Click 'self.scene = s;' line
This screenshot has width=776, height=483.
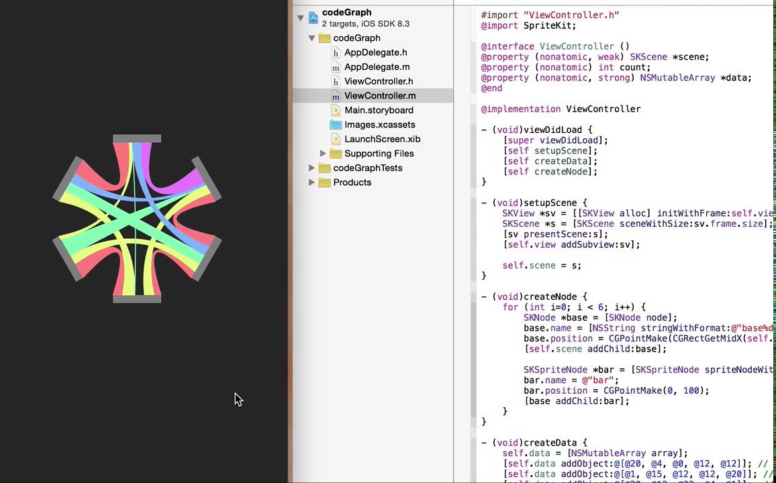[542, 266]
